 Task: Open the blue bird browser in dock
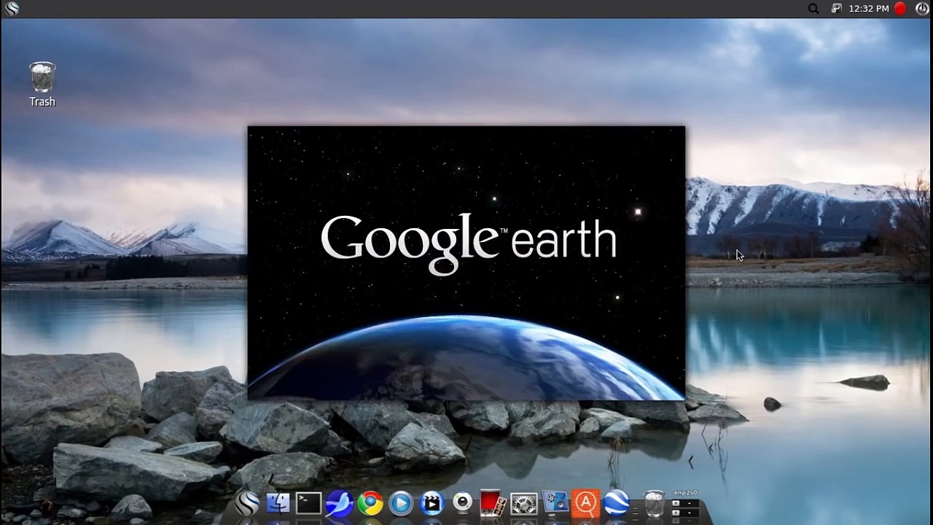click(x=339, y=504)
